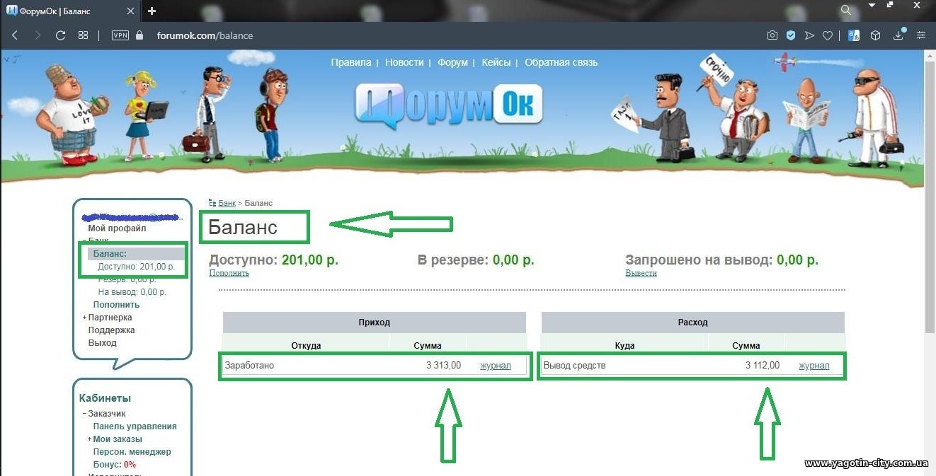Click the Кабинеты sidebar heading
The width and height of the screenshot is (936, 476).
pyautogui.click(x=105, y=398)
